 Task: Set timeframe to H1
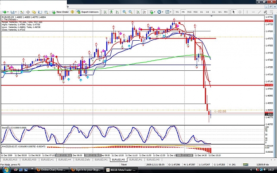[x=201, y=12]
